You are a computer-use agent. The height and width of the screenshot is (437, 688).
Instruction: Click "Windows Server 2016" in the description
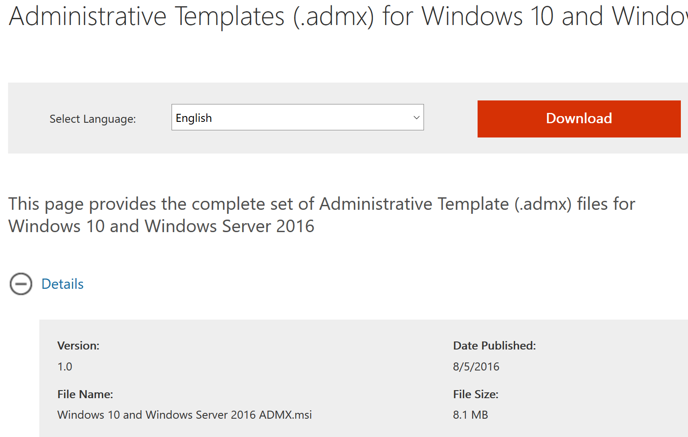tap(229, 226)
